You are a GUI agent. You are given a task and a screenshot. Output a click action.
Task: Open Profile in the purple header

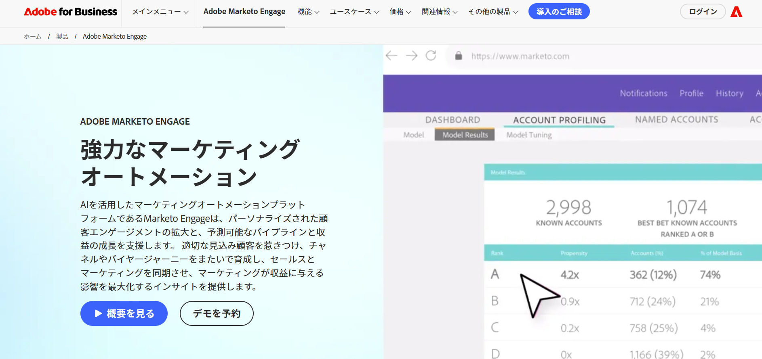[x=691, y=93]
